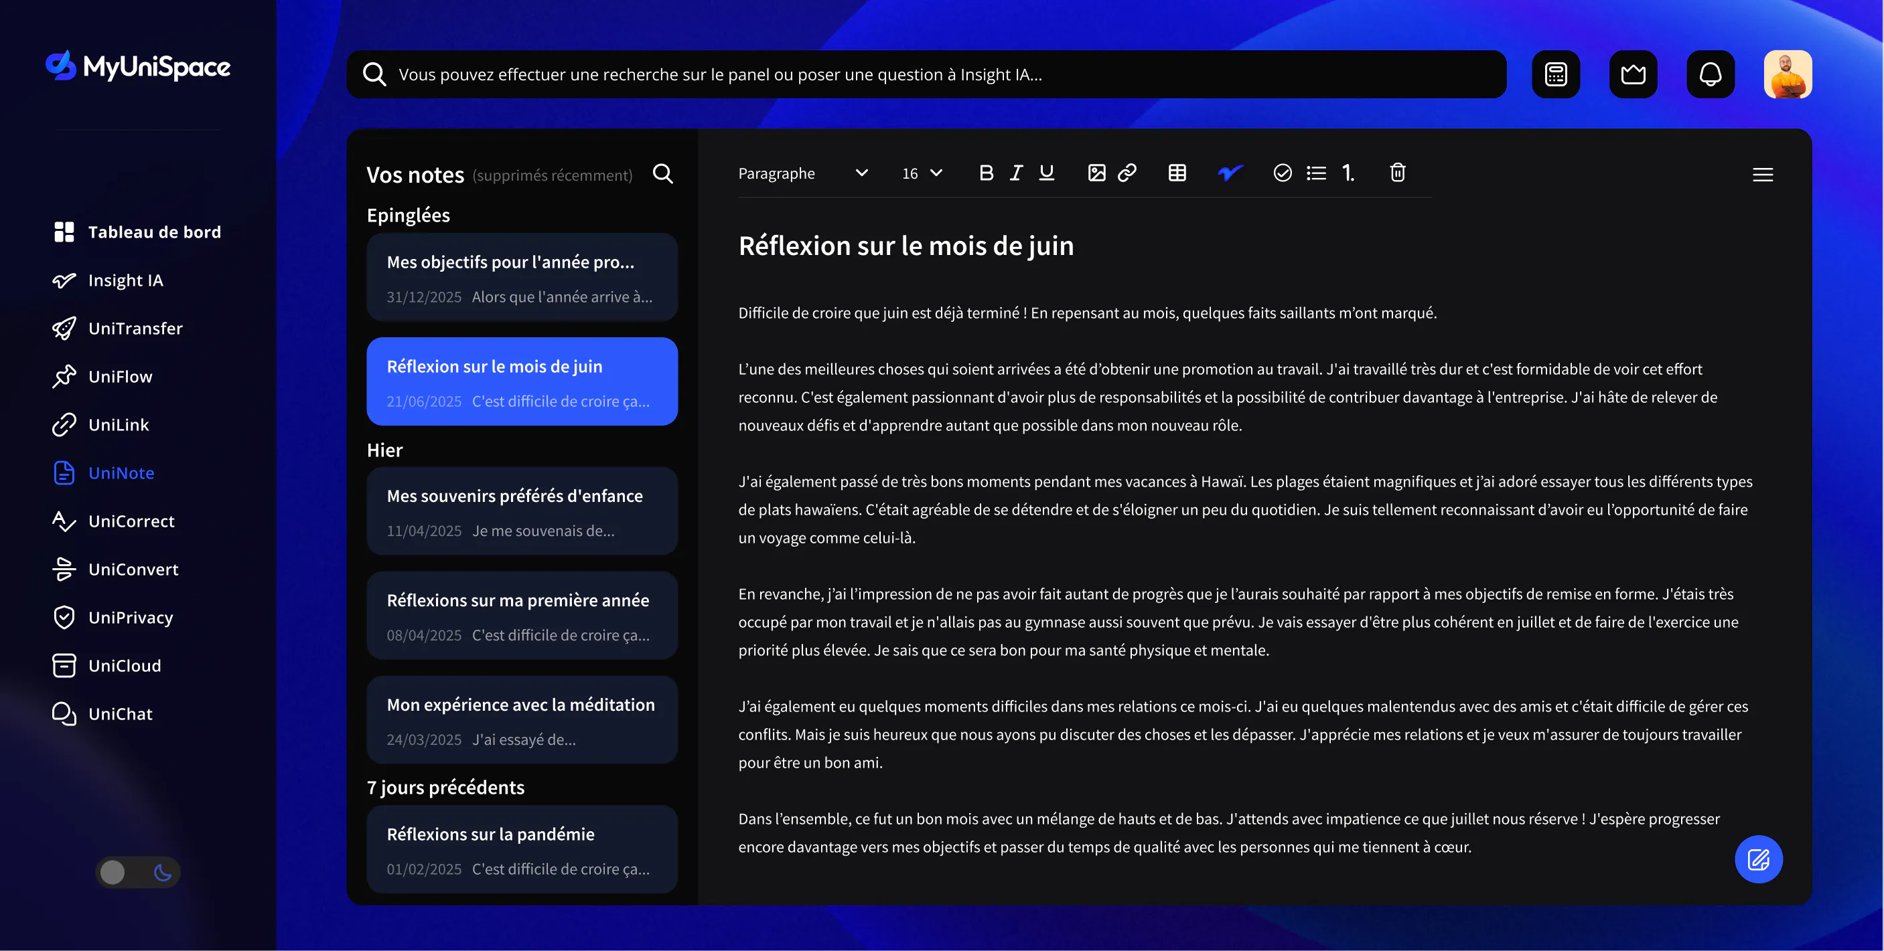Open the user profile avatar
The height and width of the screenshot is (951, 1884).
click(x=1788, y=74)
